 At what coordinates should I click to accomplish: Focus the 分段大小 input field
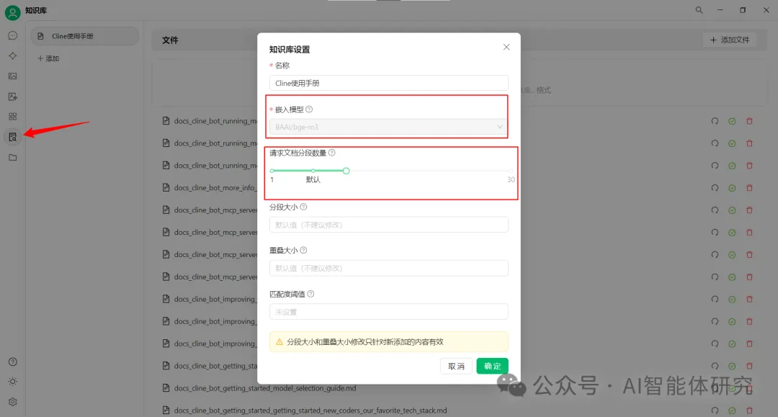(x=388, y=225)
